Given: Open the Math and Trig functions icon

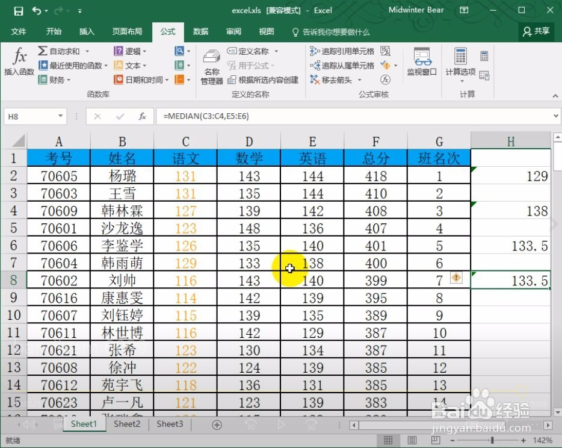Looking at the screenshot, I should click(179, 65).
